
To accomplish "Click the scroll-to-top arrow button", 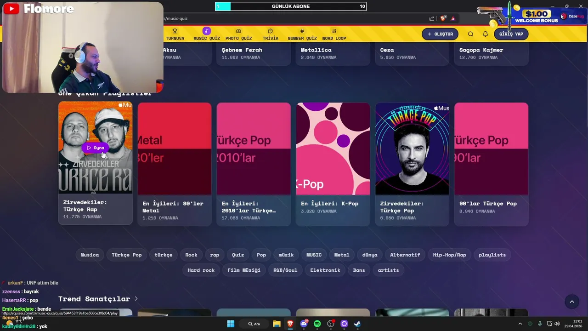I will (x=572, y=302).
